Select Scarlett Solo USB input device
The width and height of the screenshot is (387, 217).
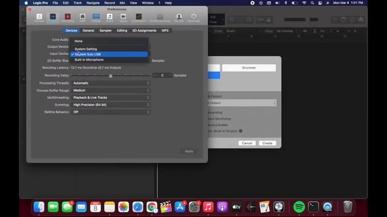109,54
